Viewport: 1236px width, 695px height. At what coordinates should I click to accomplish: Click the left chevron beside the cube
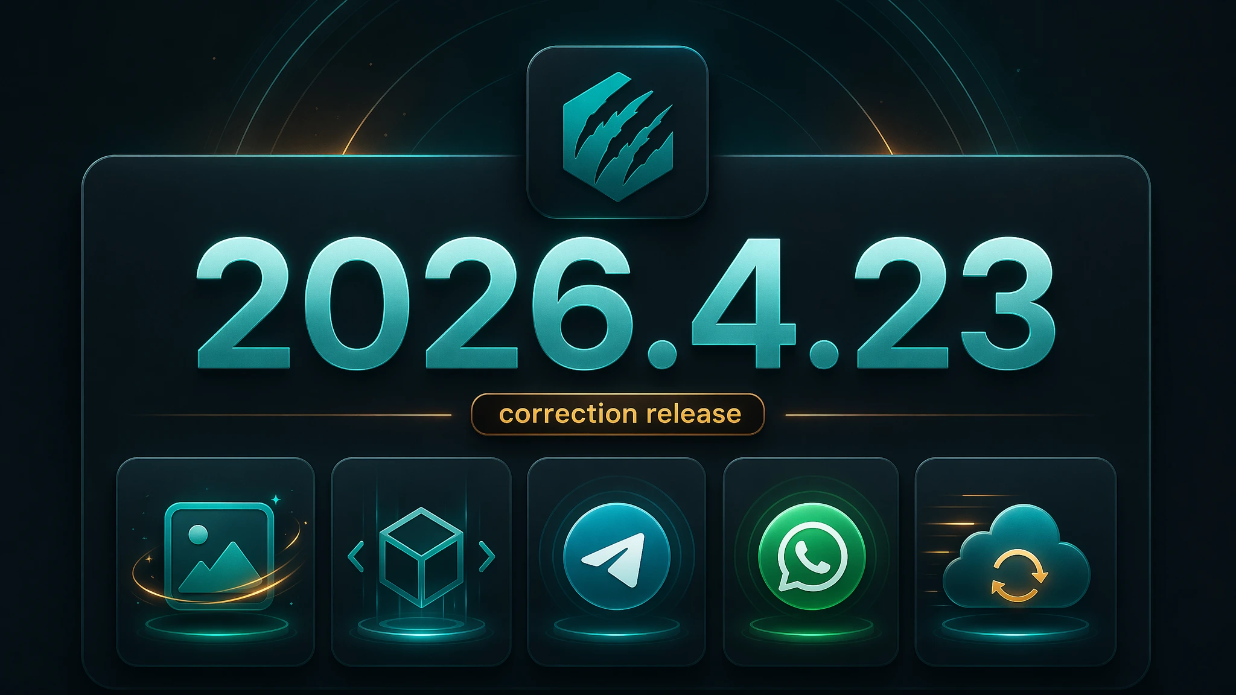pos(356,556)
